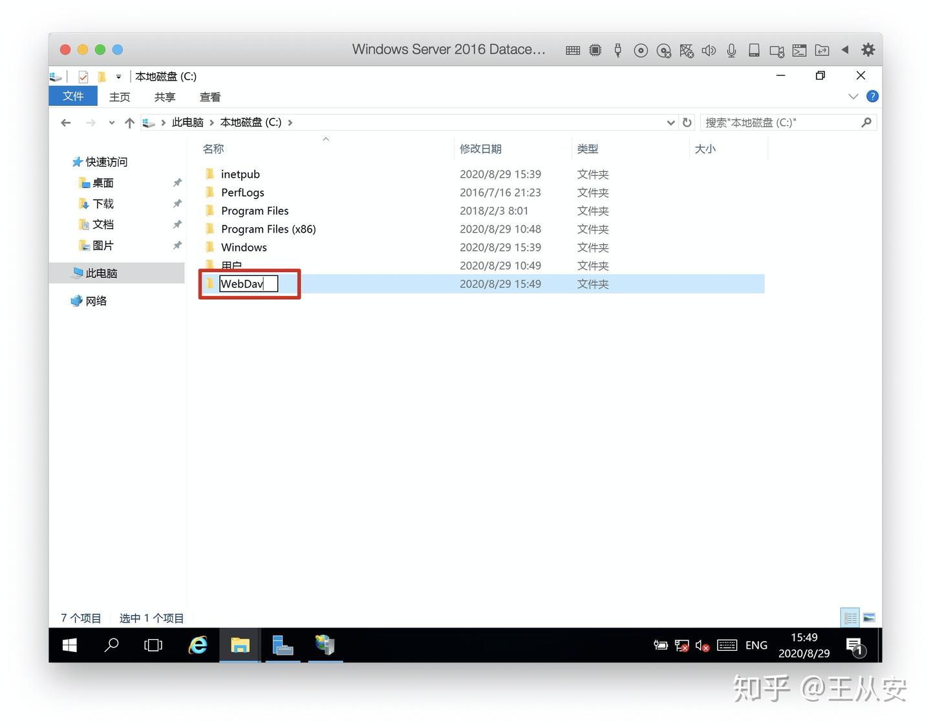Toggle large icons view in the status bar
This screenshot has height=727, width=931.
[x=870, y=617]
